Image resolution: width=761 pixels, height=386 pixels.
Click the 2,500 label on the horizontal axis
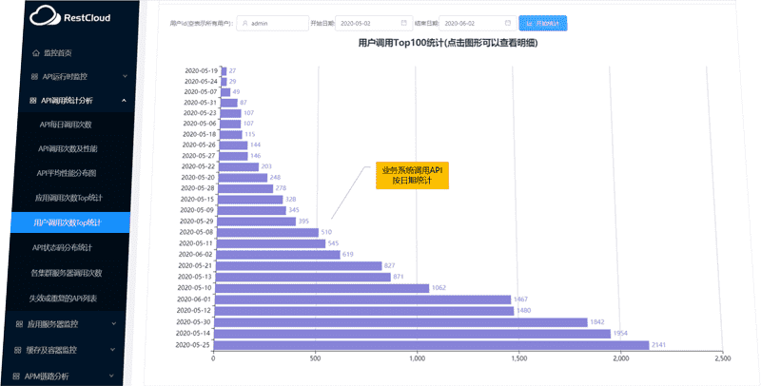[x=723, y=358]
